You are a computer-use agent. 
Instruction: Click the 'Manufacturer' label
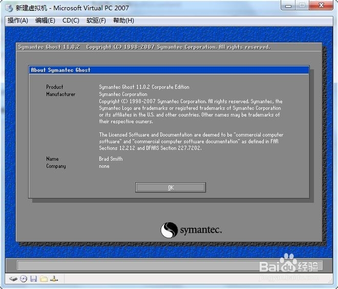pyautogui.click(x=61, y=94)
